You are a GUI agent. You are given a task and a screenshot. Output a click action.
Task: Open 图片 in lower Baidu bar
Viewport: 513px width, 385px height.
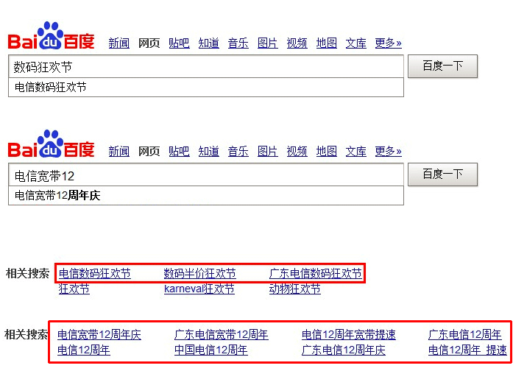point(268,152)
